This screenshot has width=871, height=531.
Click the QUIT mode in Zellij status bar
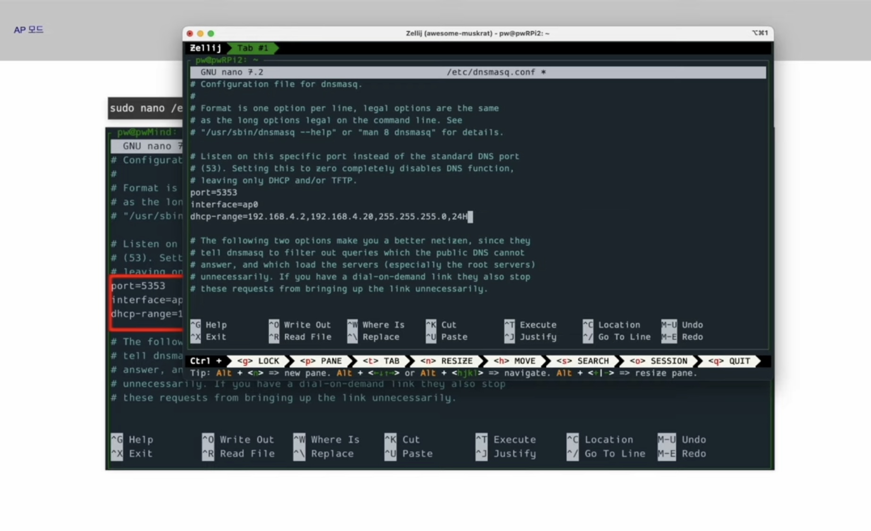[729, 361]
